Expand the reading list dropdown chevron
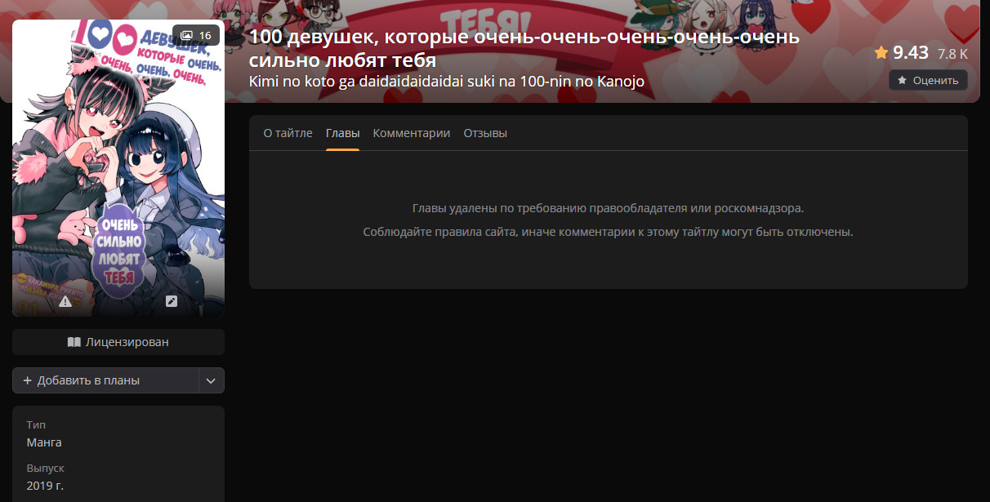 (211, 380)
